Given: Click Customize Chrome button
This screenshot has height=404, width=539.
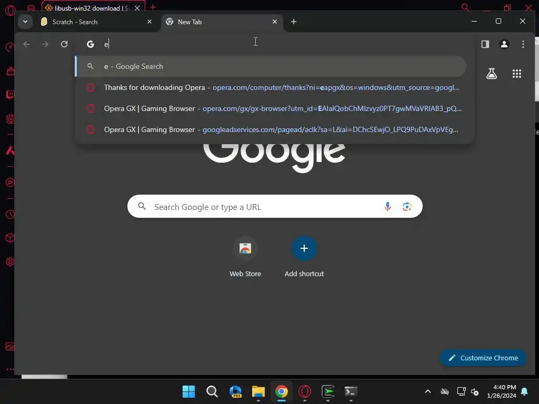Looking at the screenshot, I should pos(483,358).
